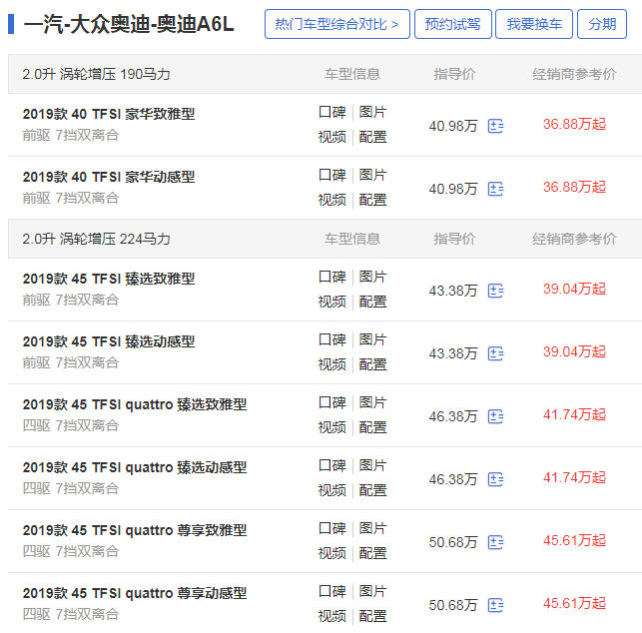Click dealer price 45.61万起 for quattro 尊享致雅型
The height and width of the screenshot is (633, 642).
574,540
